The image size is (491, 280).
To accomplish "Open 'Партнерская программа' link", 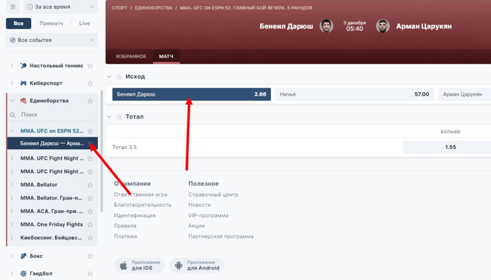I will click(221, 236).
